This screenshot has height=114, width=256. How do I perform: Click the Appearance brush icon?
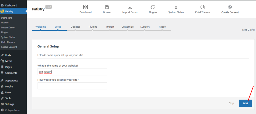(2, 80)
